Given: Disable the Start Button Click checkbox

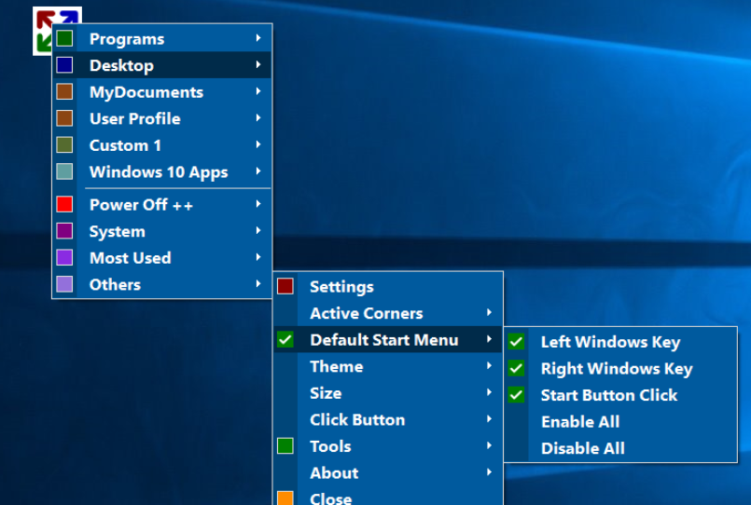Looking at the screenshot, I should pyautogui.click(x=516, y=395).
